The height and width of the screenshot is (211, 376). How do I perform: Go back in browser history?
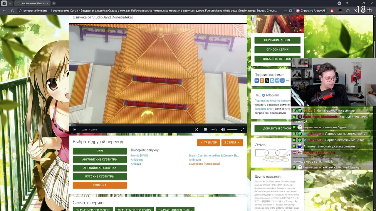[x=4, y=11]
